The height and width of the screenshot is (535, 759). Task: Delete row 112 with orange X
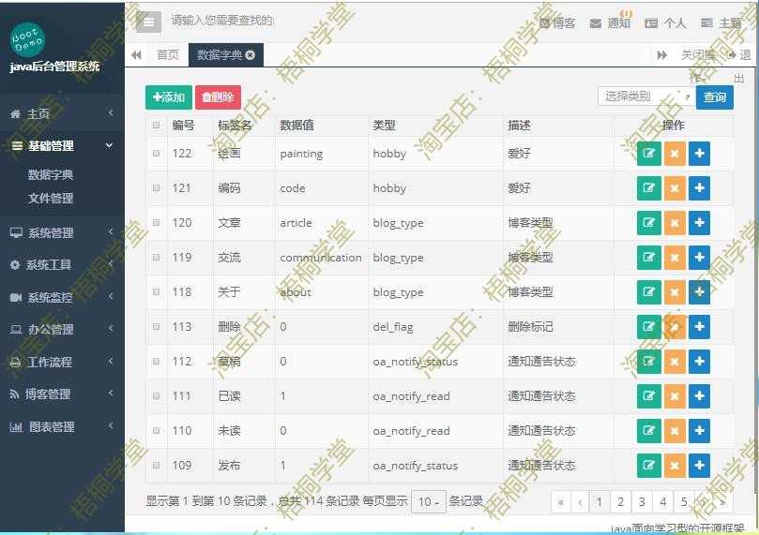click(x=675, y=362)
